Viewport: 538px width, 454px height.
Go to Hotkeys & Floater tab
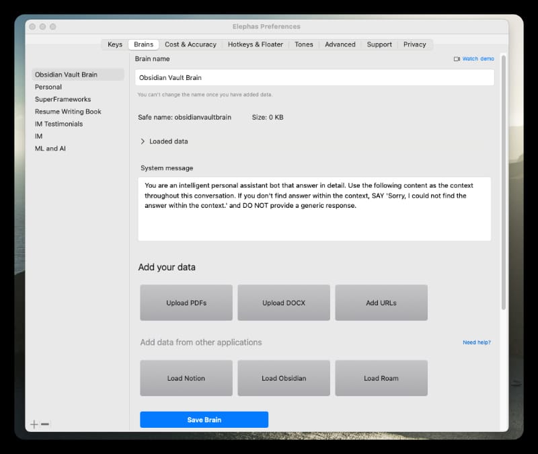coord(255,44)
